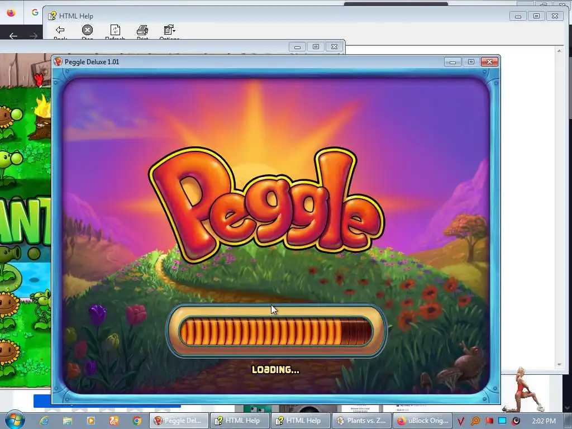
Task: Click the Firefox tab icon in browser
Action: [x=11, y=12]
